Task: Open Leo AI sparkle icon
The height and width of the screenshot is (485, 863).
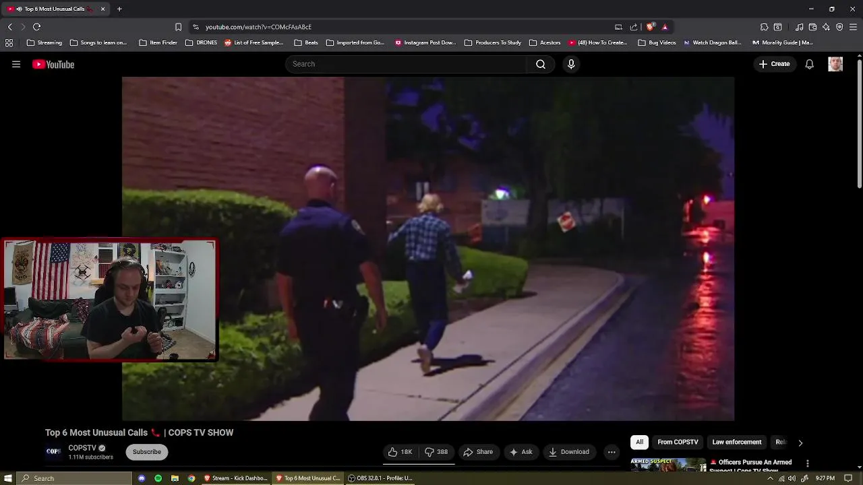Action: [826, 27]
